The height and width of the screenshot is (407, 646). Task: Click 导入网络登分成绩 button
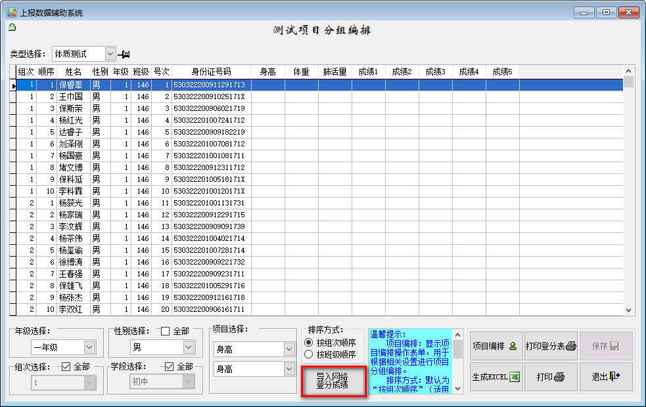333,381
